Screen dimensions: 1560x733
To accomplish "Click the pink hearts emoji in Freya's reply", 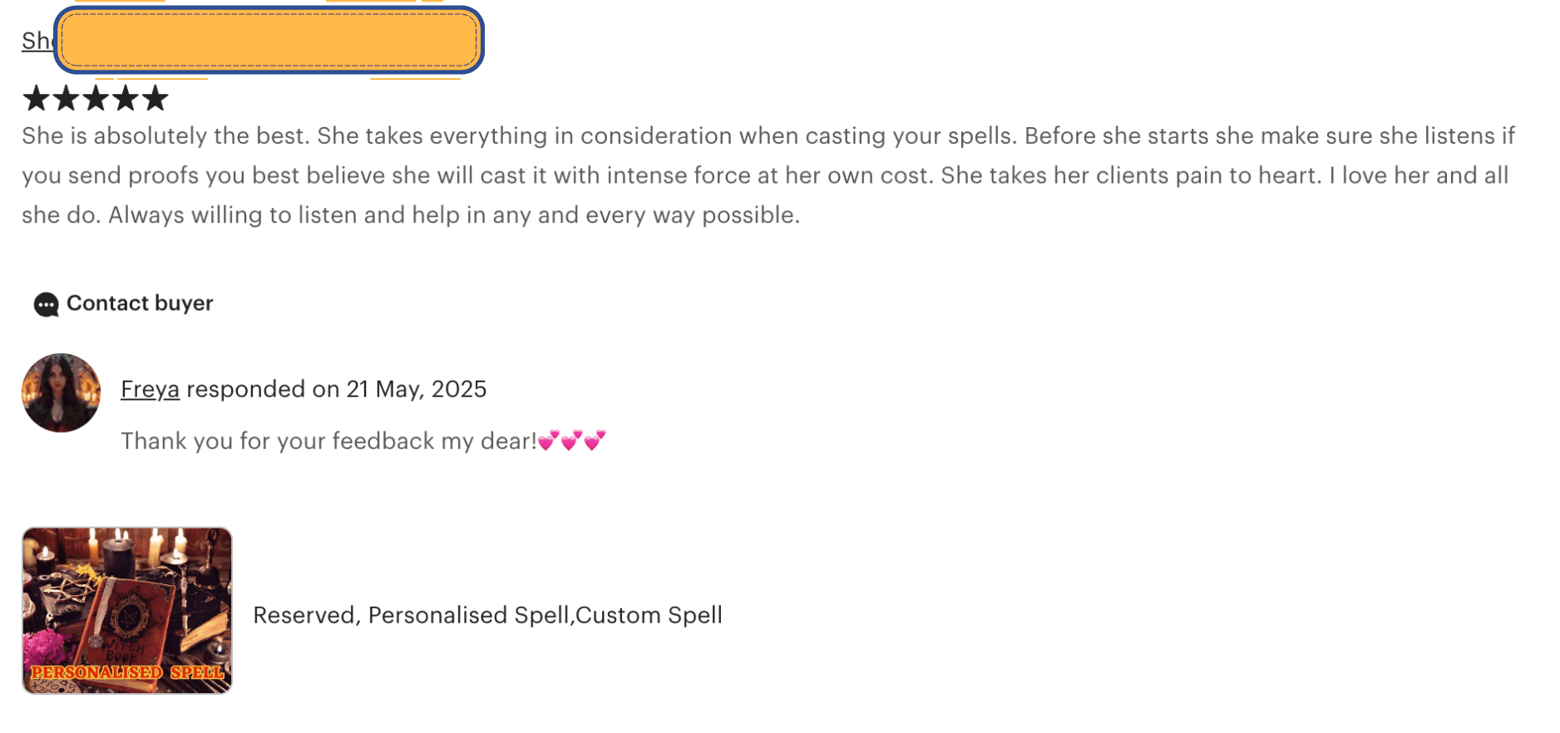I will pos(572,440).
